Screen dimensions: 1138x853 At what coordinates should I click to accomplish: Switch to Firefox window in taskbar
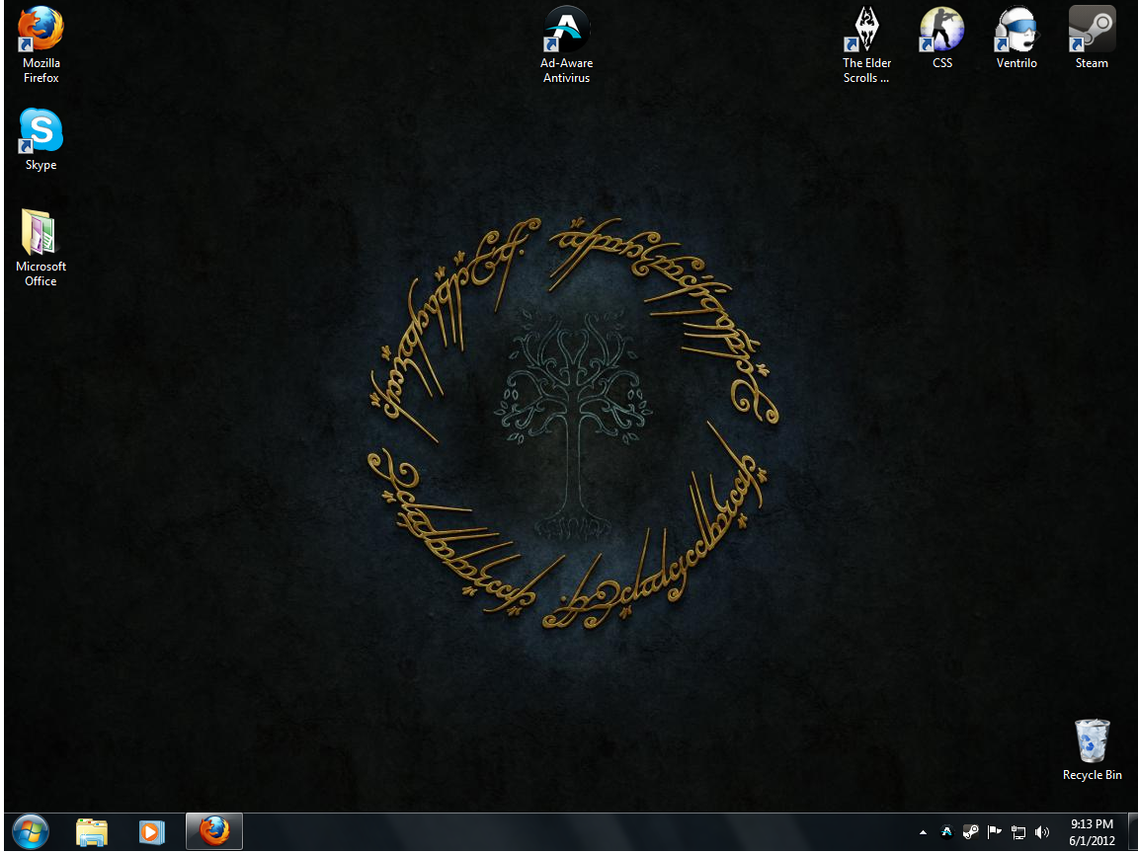(x=214, y=831)
